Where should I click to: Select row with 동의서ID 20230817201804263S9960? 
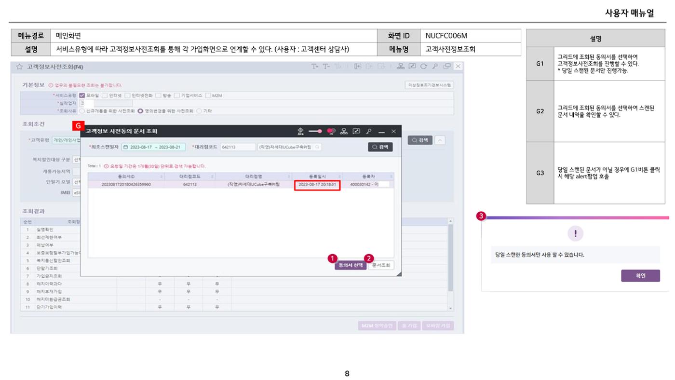[241, 184]
